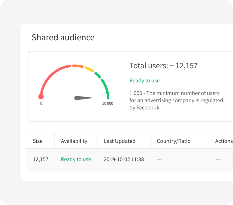Click the gauge's "0" minimum label
Viewport: 233px width, 205px height.
pyautogui.click(x=41, y=103)
